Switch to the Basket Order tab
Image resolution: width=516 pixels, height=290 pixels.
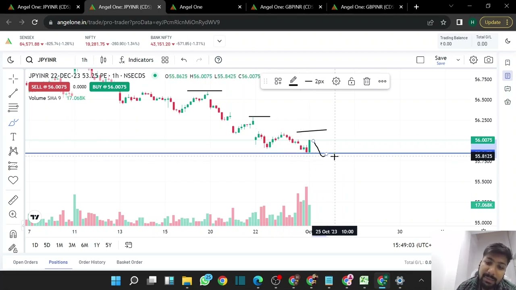pos(129,262)
